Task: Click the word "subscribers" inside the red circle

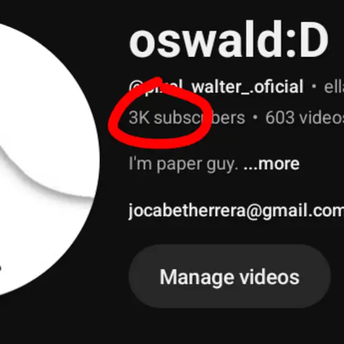Action: pyautogui.click(x=200, y=118)
